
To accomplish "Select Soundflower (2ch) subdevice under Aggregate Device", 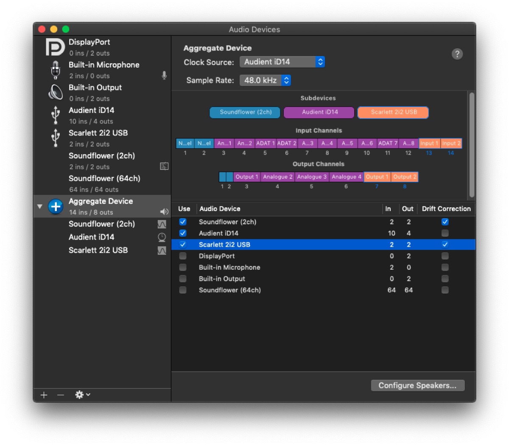I will 102,224.
